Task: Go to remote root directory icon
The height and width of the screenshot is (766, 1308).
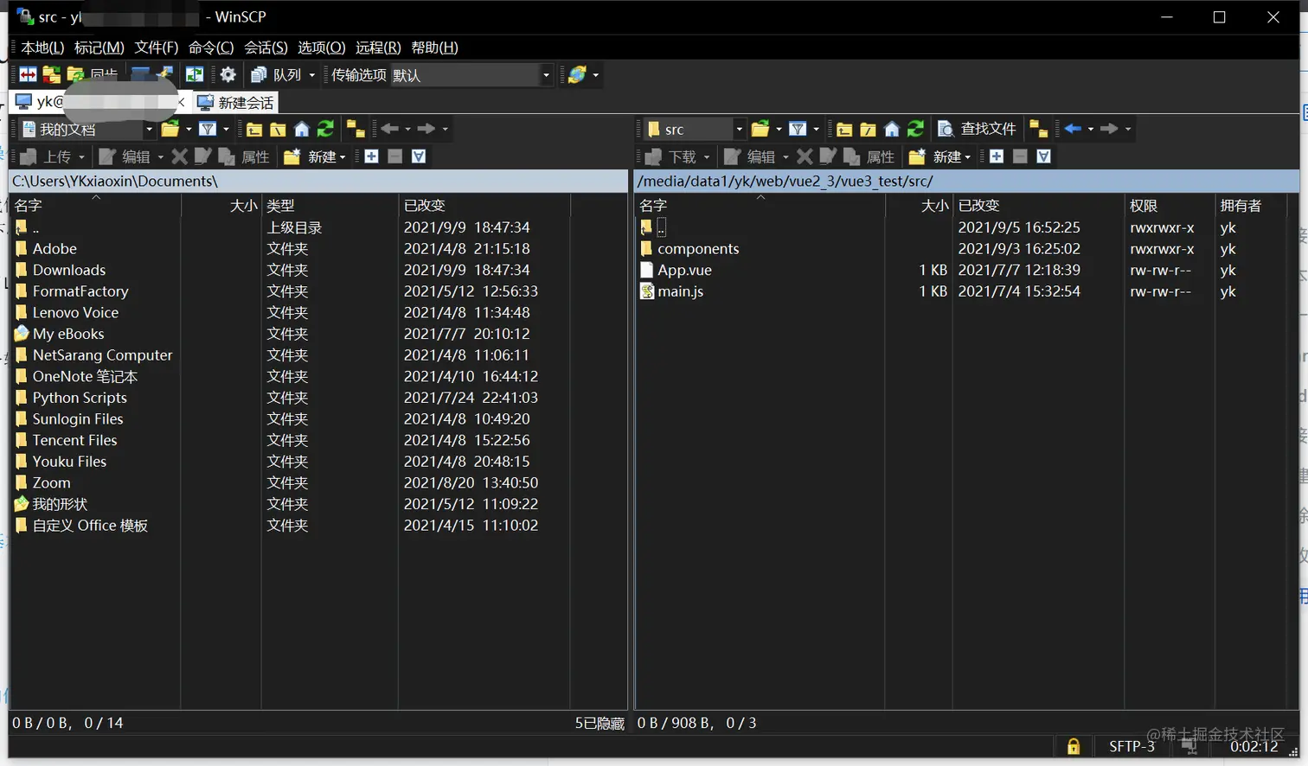Action: tap(868, 129)
